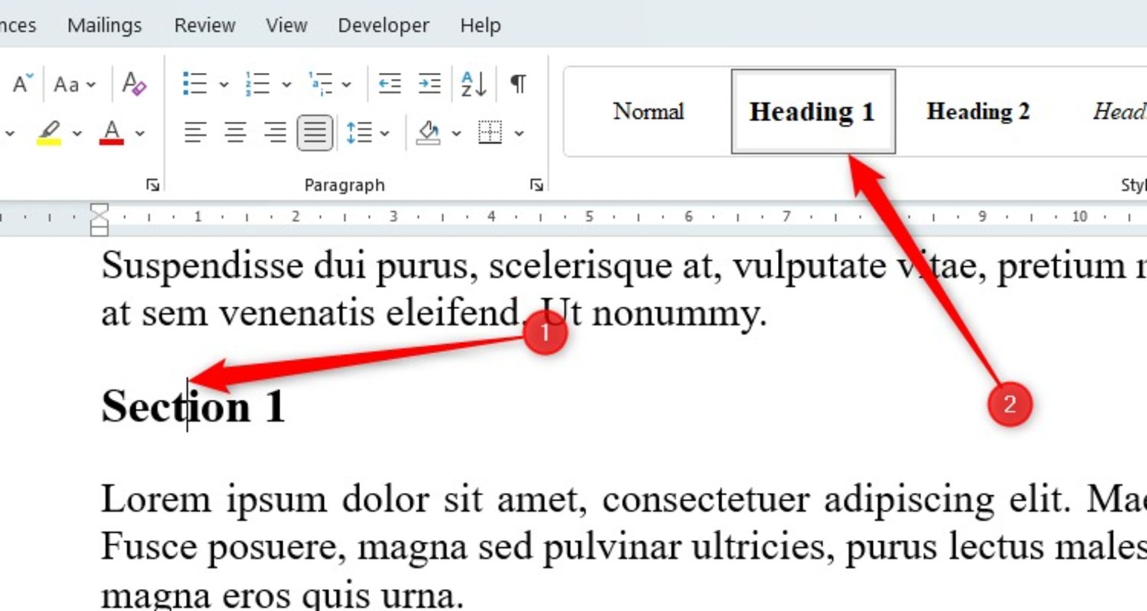Increase the paragraph indent
The width and height of the screenshot is (1147, 611).
430,84
